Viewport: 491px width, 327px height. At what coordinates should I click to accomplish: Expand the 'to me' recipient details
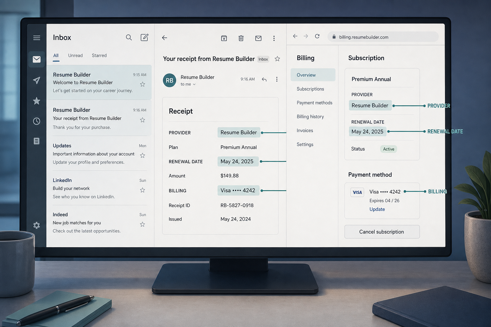click(188, 84)
